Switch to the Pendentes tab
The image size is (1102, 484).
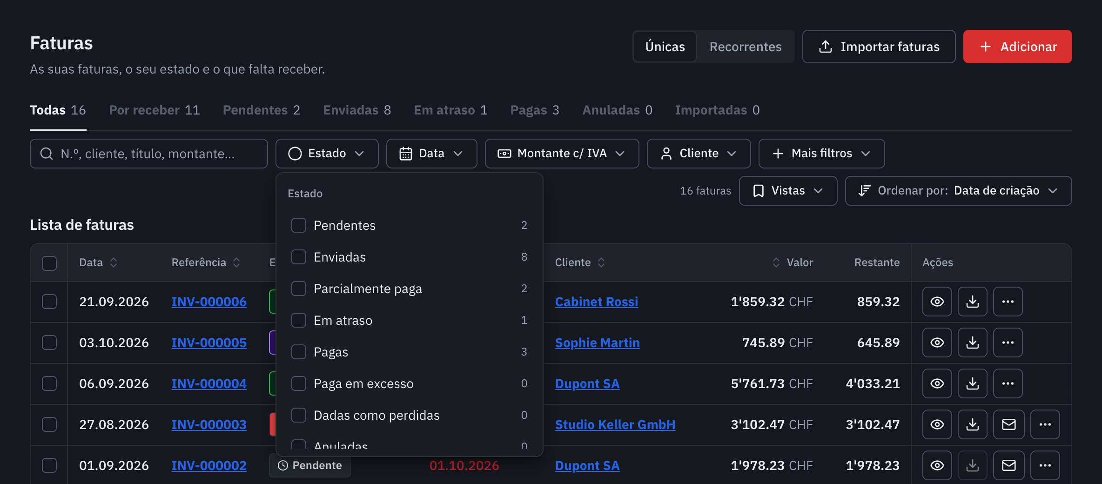(x=262, y=110)
